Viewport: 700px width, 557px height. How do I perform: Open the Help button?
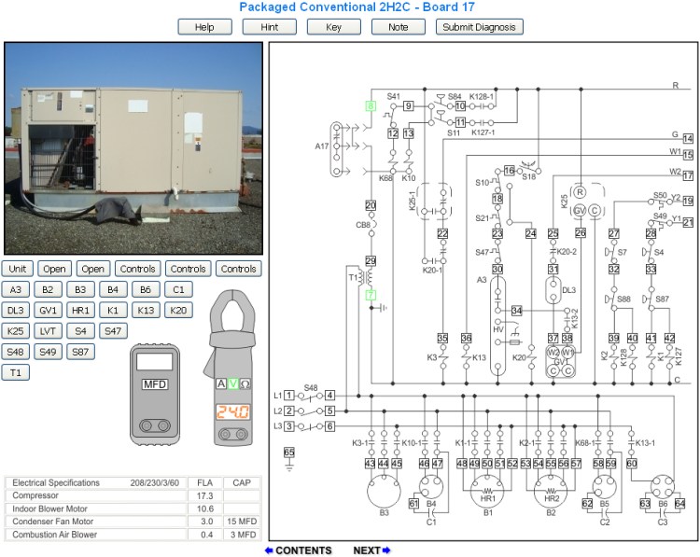click(204, 27)
